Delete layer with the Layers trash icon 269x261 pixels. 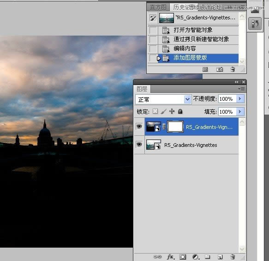pos(233,257)
